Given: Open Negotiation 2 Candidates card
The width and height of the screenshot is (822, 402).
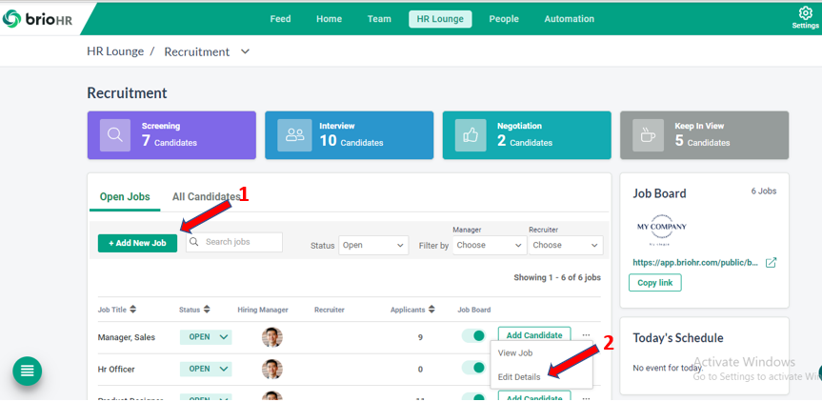Looking at the screenshot, I should pos(527,134).
